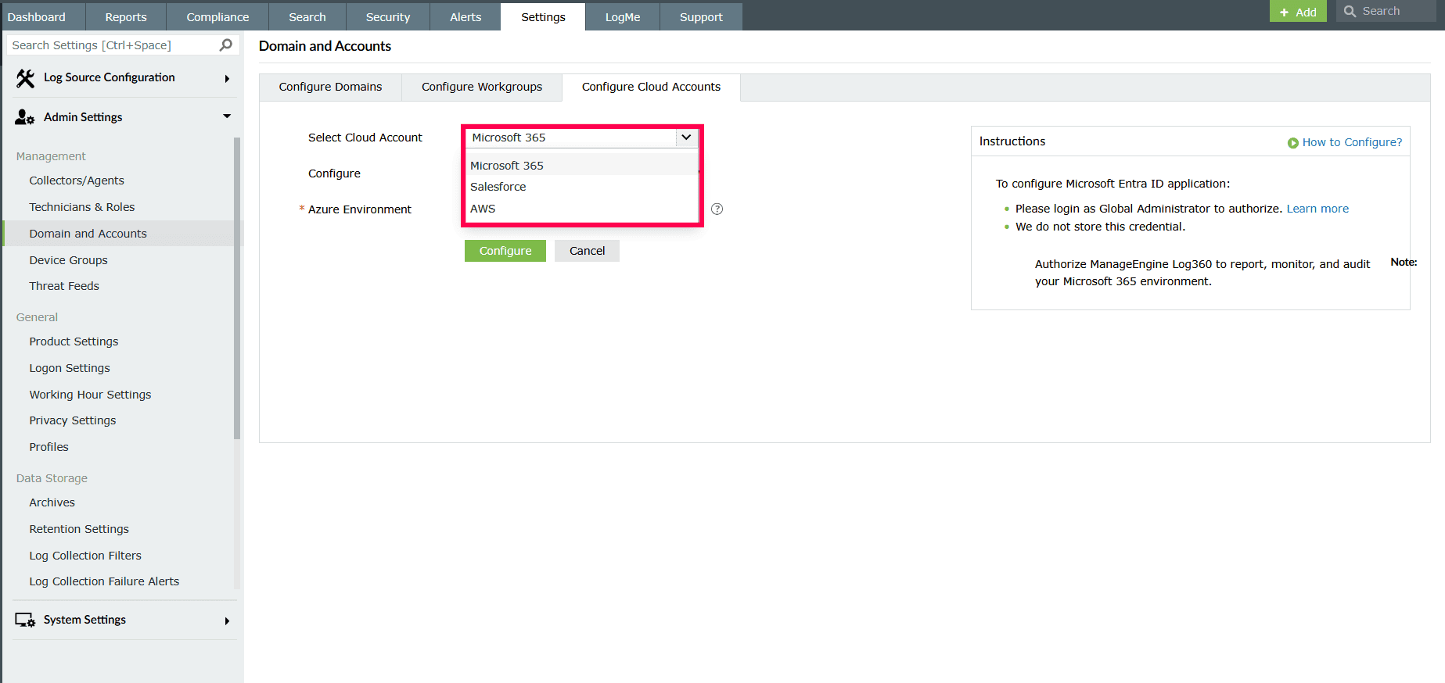Open Archives under Data Storage

[52, 502]
